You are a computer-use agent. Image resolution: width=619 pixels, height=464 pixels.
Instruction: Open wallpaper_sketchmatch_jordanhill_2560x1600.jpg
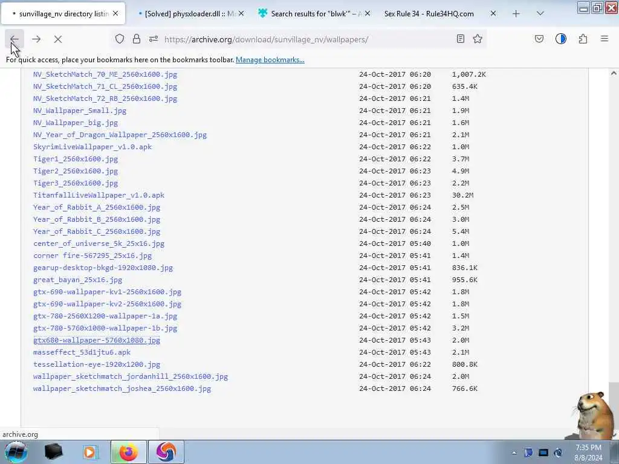coord(131,376)
